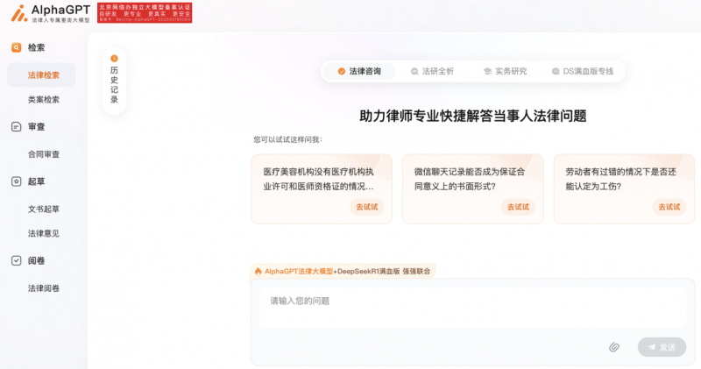Click the chat icon on DS满血版专线
Viewport: 701px width, 369px height.
tap(556, 71)
